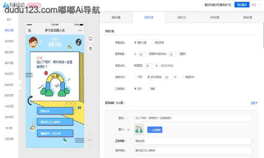Switch to the third settings tab
The width and height of the screenshot is (264, 158).
[x=182, y=17]
